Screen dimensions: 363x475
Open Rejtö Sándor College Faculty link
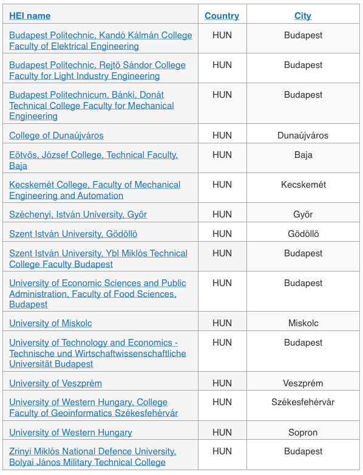point(97,70)
